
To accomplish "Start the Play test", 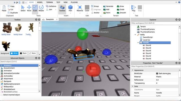I will [x=133, y=8].
